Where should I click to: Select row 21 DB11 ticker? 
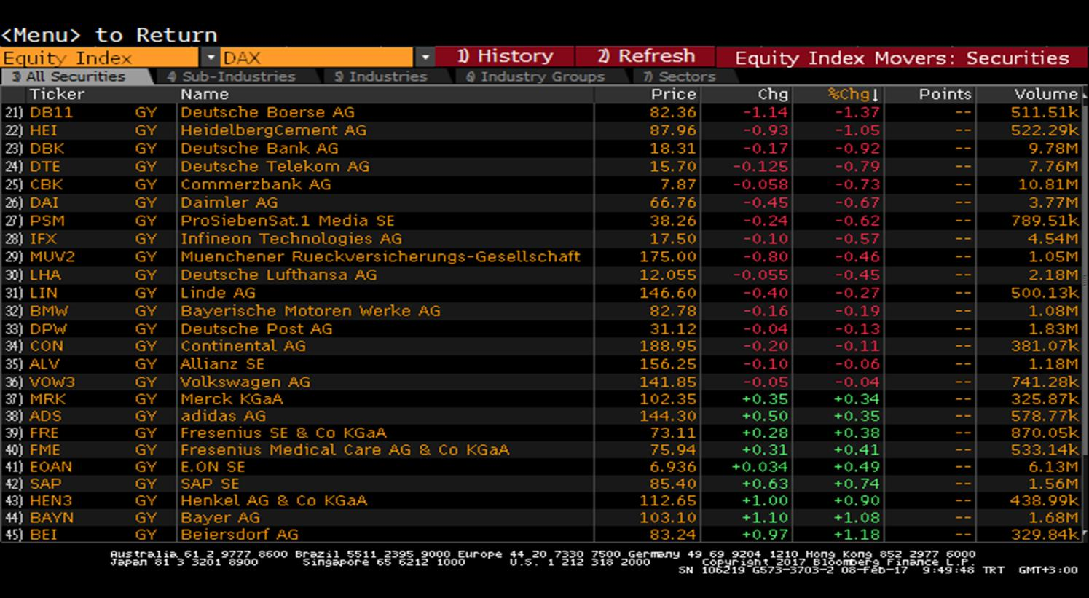pos(51,112)
